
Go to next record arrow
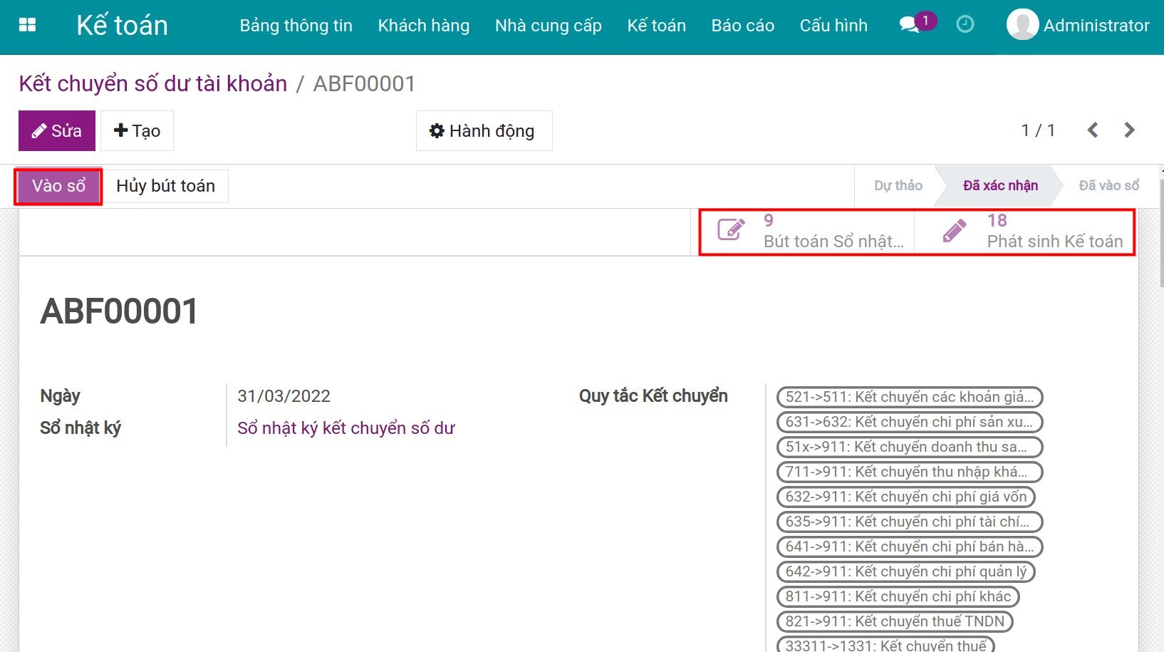1129,130
